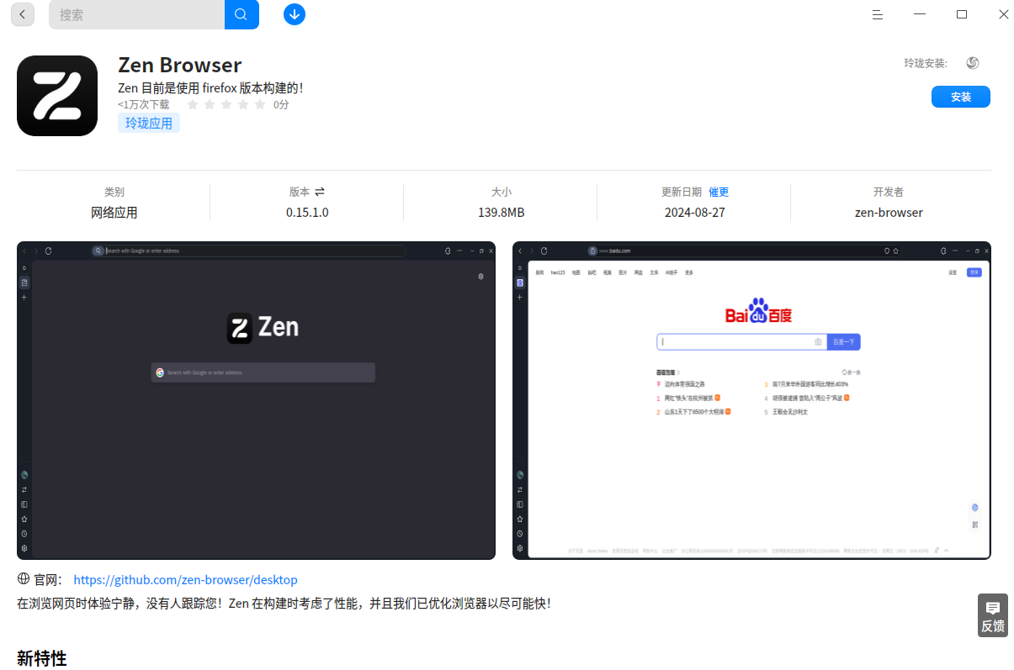This screenshot has height=670, width=1014.
Task: Click the 催更 update request link
Action: click(x=719, y=192)
